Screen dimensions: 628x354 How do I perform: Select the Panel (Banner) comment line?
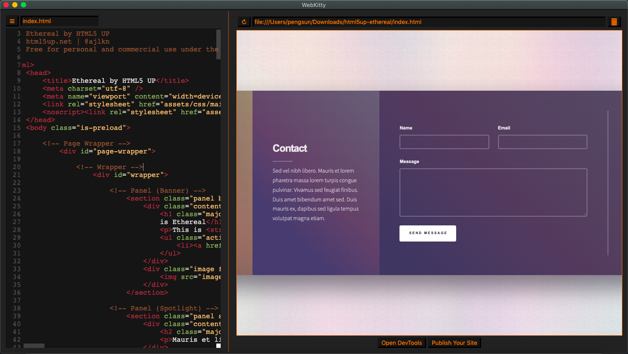pos(157,191)
